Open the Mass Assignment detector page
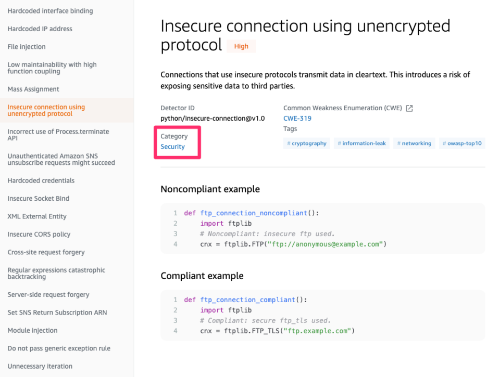 tap(33, 89)
